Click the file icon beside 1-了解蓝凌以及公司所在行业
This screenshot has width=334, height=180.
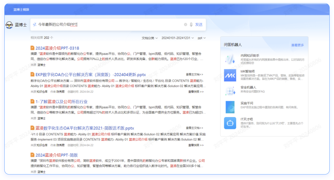tap(32, 101)
